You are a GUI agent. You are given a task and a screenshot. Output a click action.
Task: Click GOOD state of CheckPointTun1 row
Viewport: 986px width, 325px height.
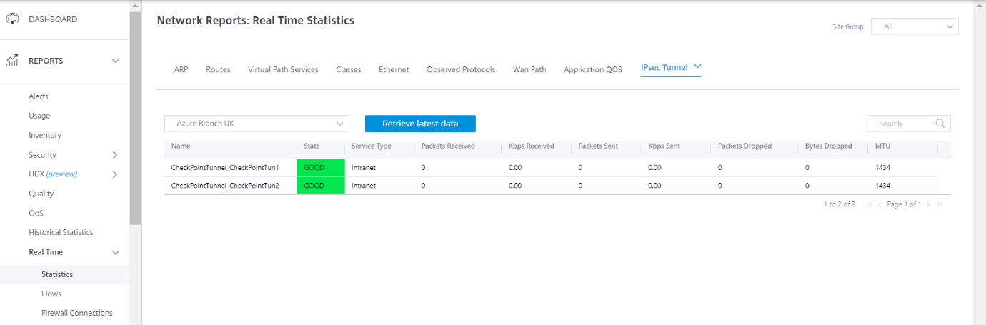pyautogui.click(x=321, y=168)
